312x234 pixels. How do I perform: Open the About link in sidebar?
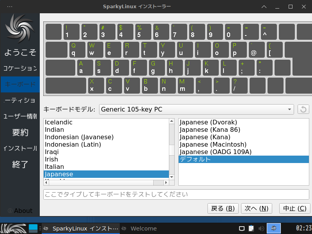click(20, 211)
